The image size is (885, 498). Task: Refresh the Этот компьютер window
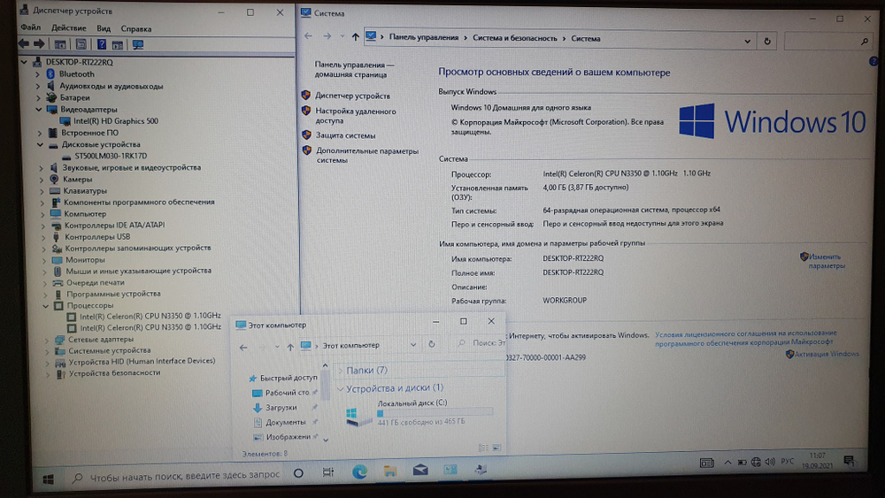[432, 344]
